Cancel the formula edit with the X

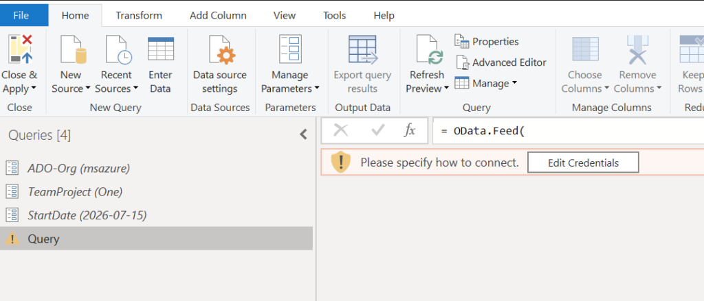point(341,130)
